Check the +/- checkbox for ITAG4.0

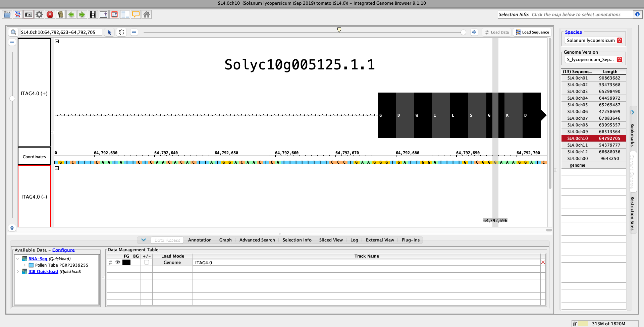coord(147,262)
